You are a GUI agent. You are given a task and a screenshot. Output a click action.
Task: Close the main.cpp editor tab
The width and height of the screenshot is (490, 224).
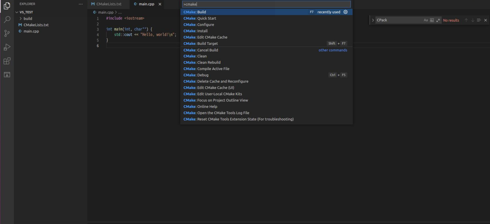click(160, 4)
